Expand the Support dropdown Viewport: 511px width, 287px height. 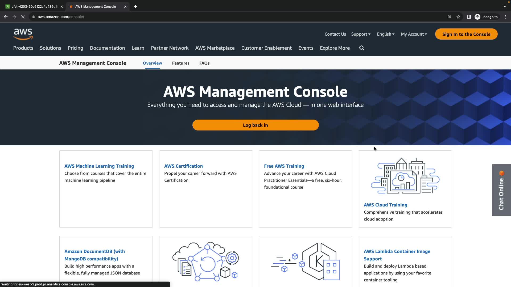point(361,34)
